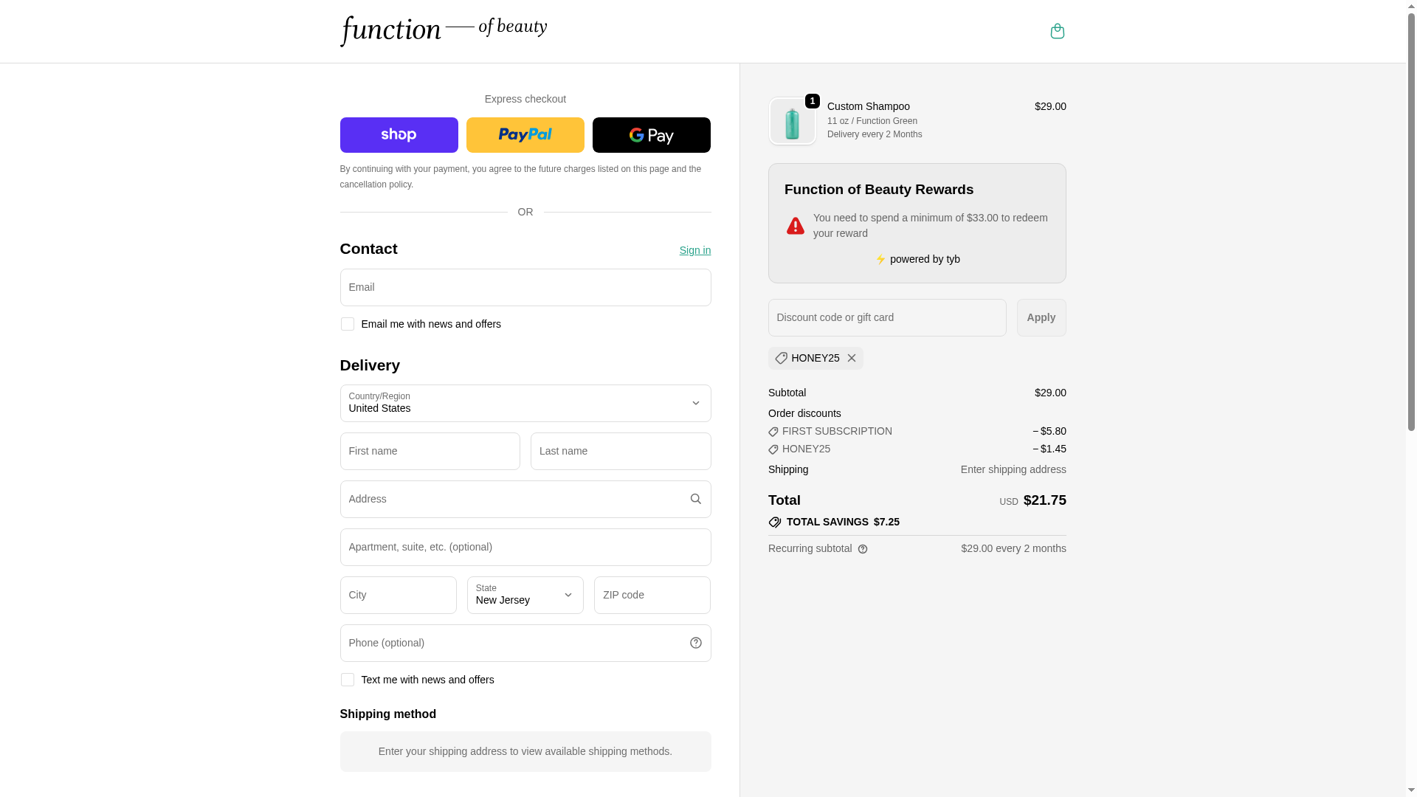
Task: Click the phone number help icon
Action: coord(695,643)
